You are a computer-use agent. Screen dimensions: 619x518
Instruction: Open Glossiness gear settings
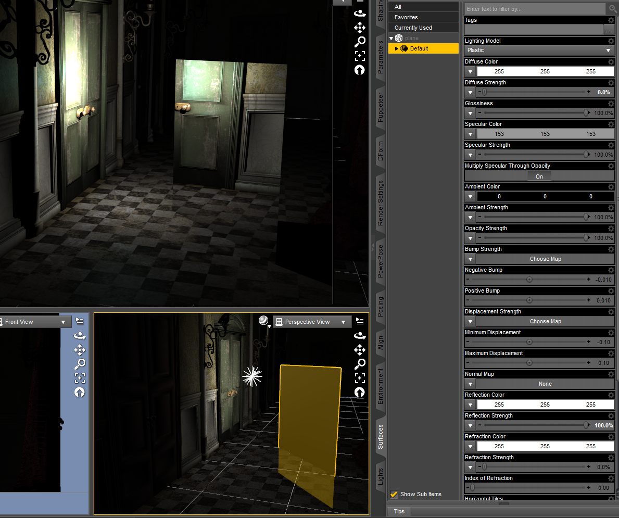click(x=611, y=104)
